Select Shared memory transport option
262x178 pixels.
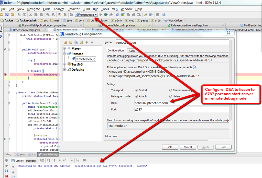click(x=171, y=90)
